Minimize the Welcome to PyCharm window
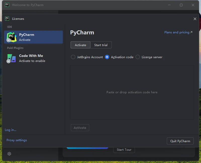Screen dimensions: 201x163 click(169, 5)
